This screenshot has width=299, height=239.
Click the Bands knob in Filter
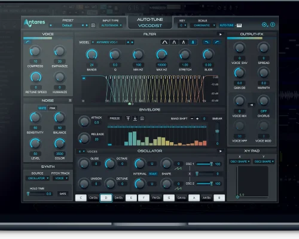tap(91, 54)
